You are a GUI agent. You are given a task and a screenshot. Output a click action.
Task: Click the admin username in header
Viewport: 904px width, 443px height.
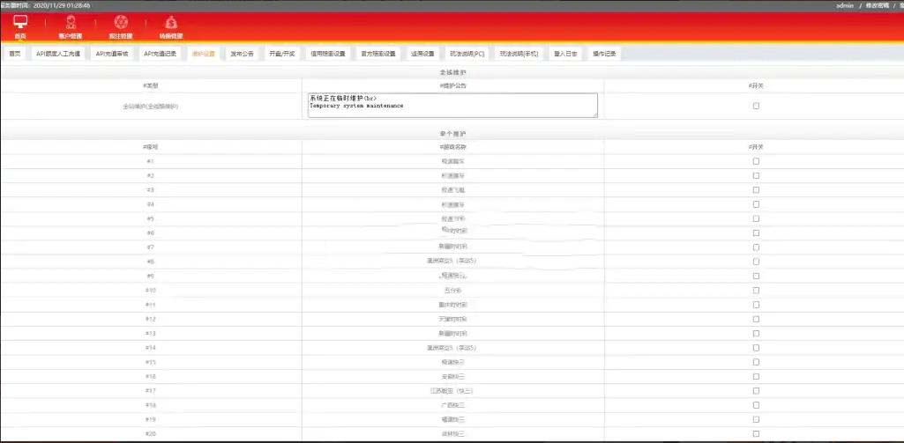(x=845, y=5)
